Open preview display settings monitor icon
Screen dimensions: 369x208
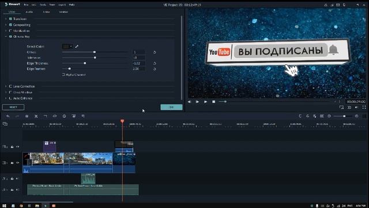tap(341, 107)
